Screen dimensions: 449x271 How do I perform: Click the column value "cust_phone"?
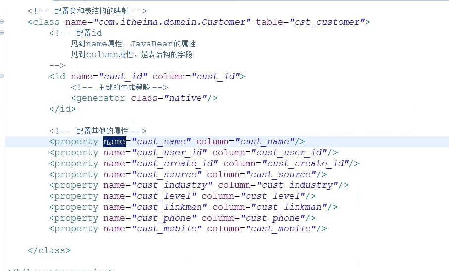[x=273, y=218]
